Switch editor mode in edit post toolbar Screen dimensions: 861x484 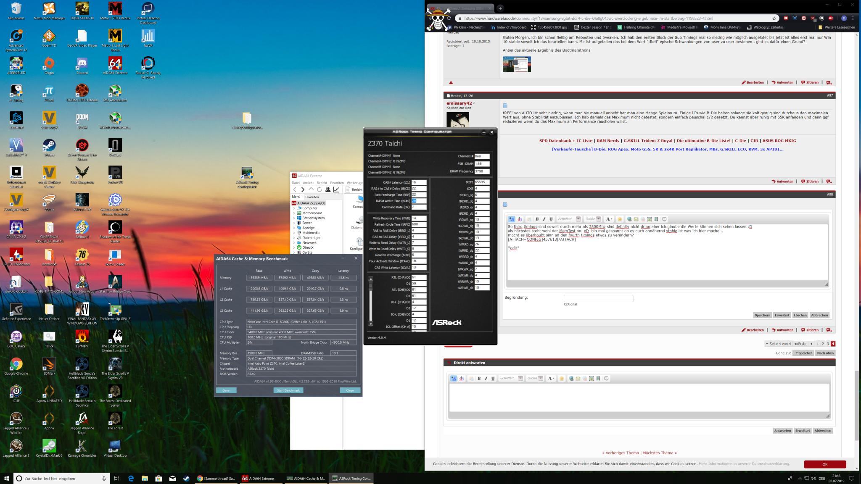(x=511, y=219)
